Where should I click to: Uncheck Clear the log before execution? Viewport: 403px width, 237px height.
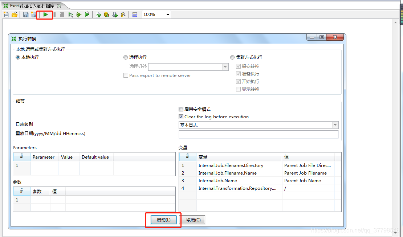click(x=181, y=117)
